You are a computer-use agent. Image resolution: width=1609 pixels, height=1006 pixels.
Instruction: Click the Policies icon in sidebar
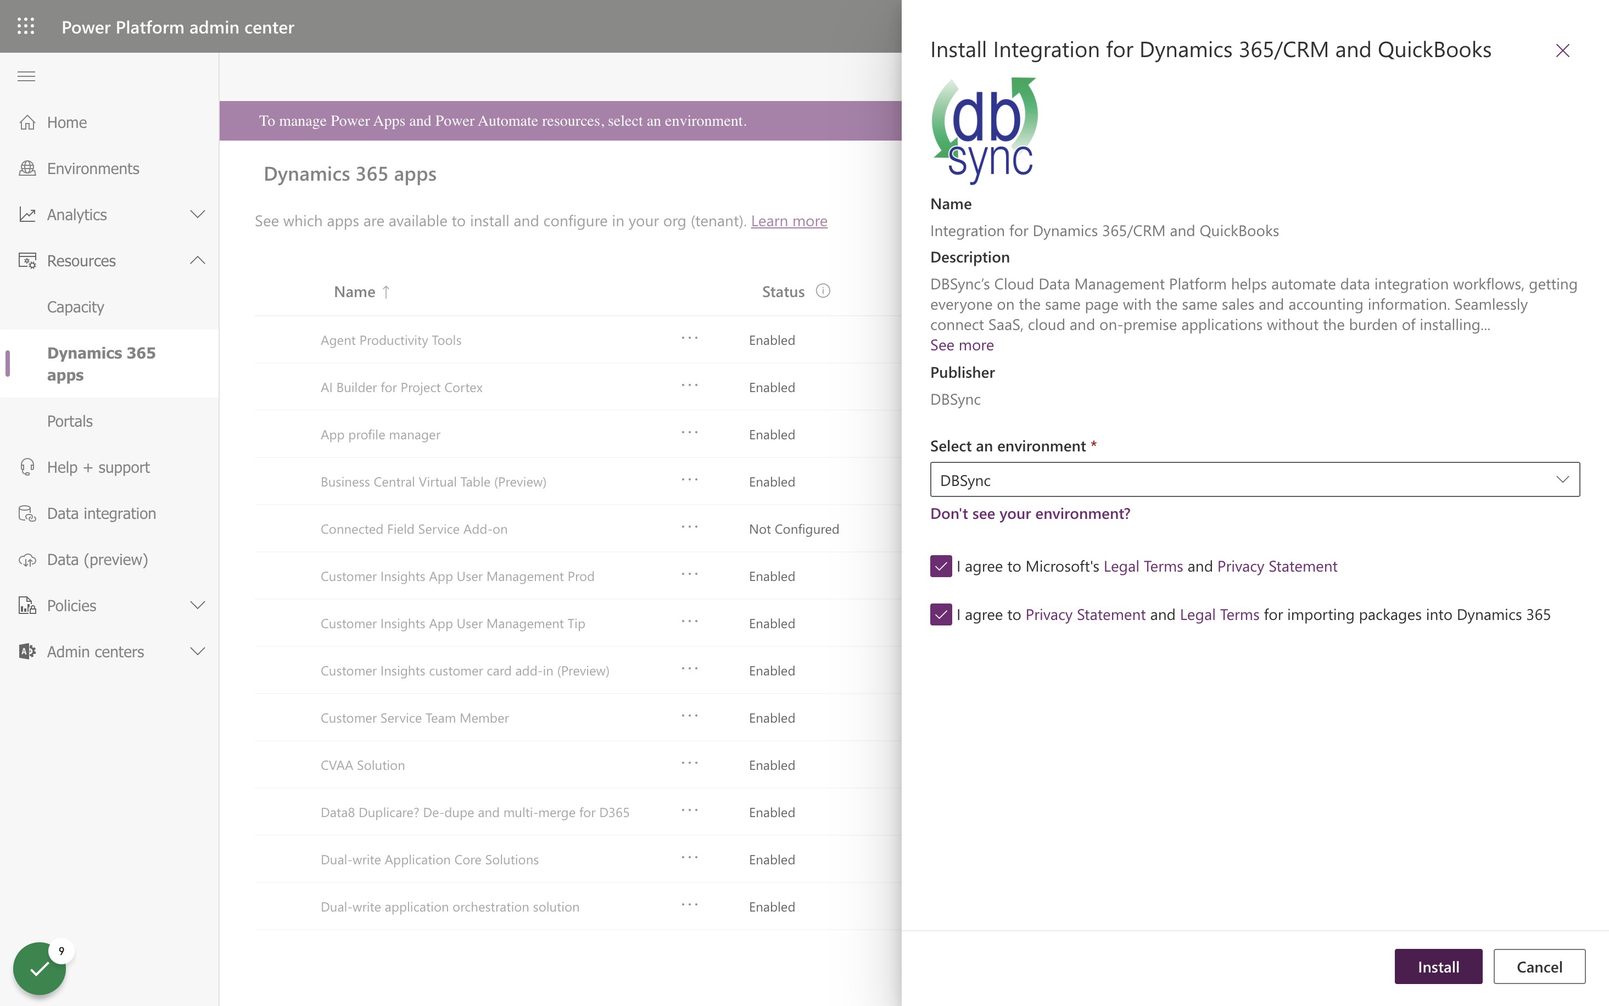click(27, 606)
